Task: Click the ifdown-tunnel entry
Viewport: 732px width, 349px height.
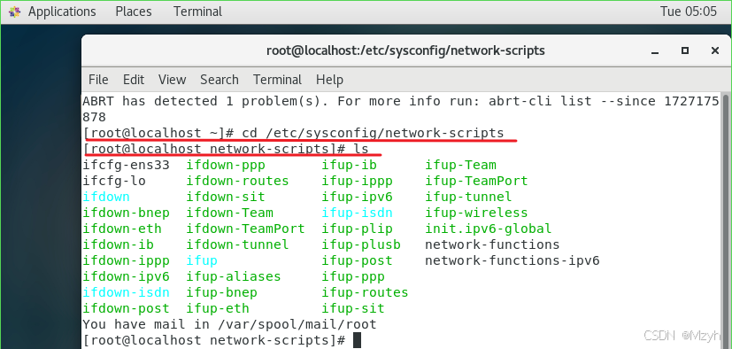Action: coord(237,244)
